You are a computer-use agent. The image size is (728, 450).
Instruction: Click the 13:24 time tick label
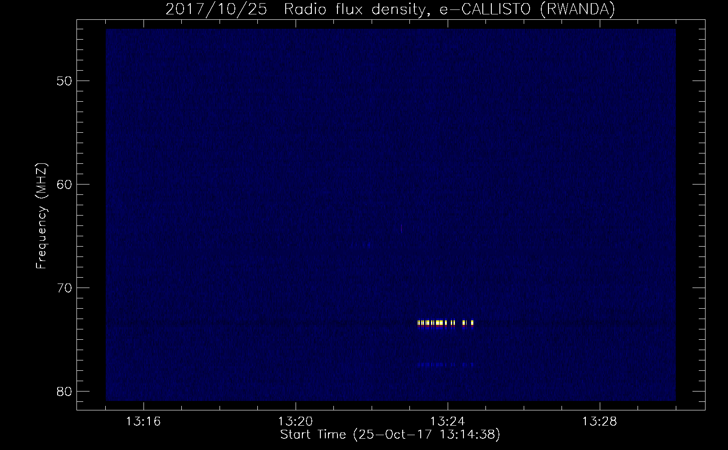click(x=448, y=422)
